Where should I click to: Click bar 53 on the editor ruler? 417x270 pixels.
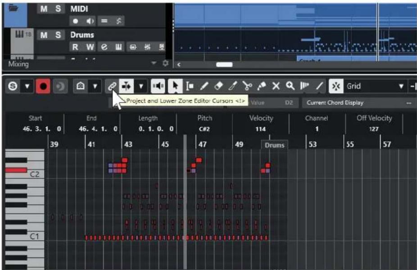[313, 144]
